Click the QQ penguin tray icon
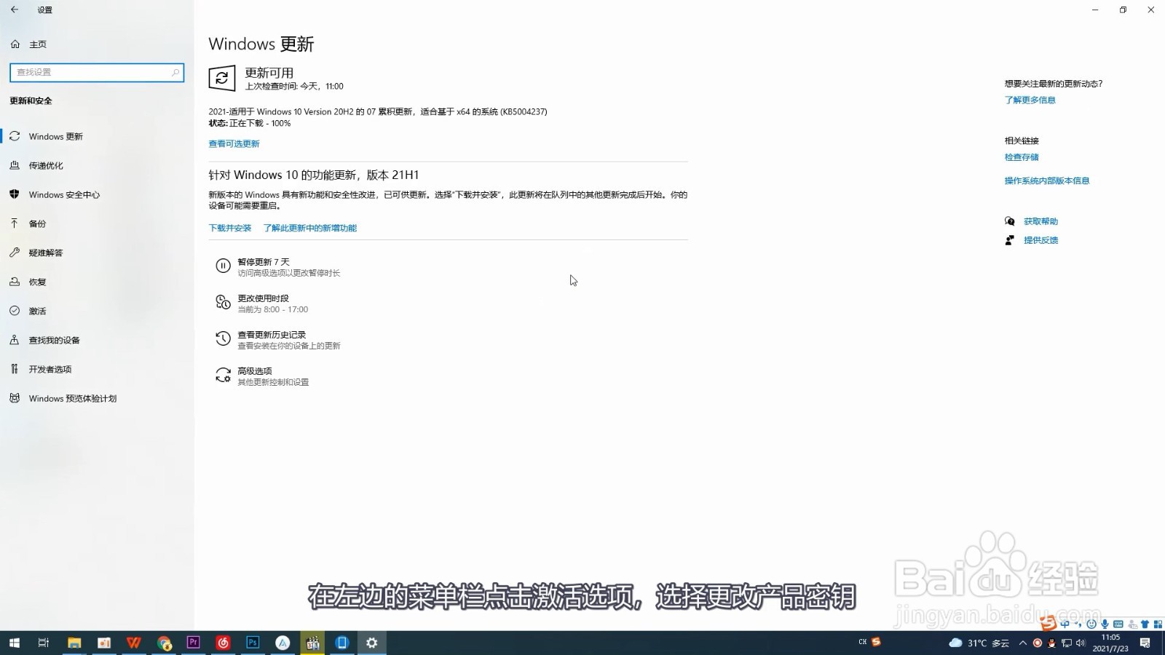 [x=1051, y=643]
